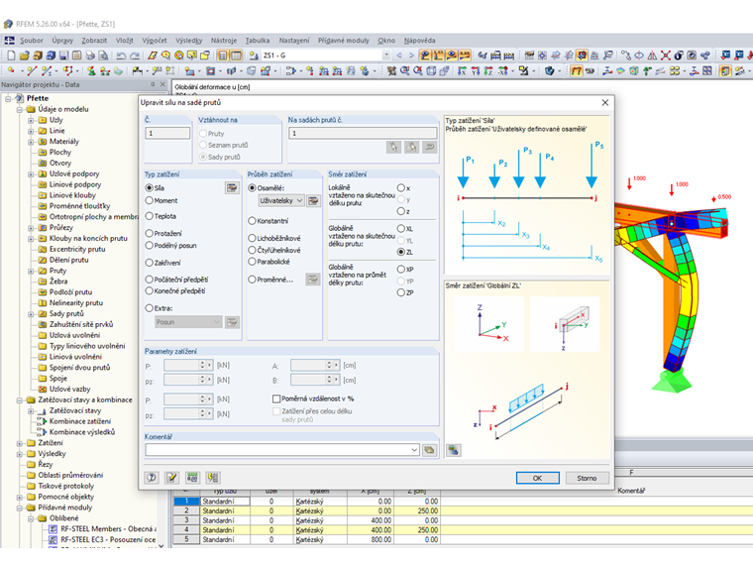The image size is (753, 565).
Task: Expand the Uzly tree node
Action: (31, 120)
